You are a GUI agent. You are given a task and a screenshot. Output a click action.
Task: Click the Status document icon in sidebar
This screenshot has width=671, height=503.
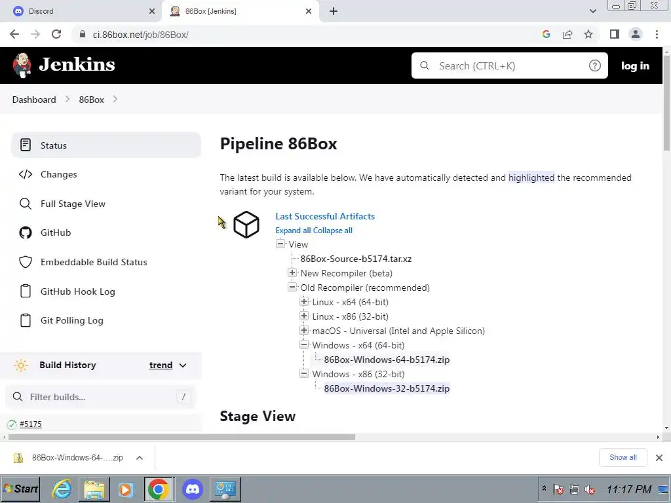click(x=26, y=145)
